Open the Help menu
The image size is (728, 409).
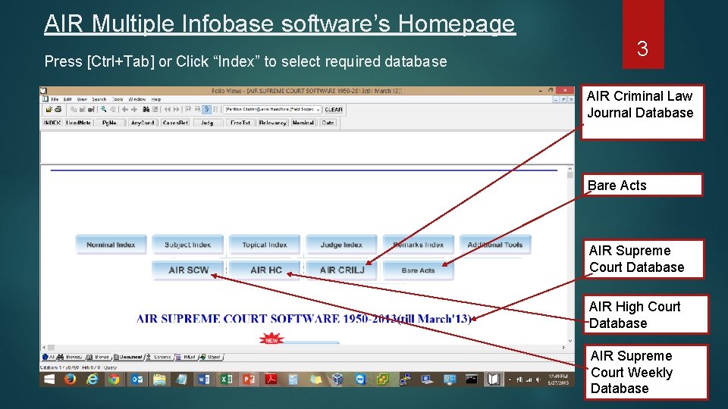tap(156, 99)
